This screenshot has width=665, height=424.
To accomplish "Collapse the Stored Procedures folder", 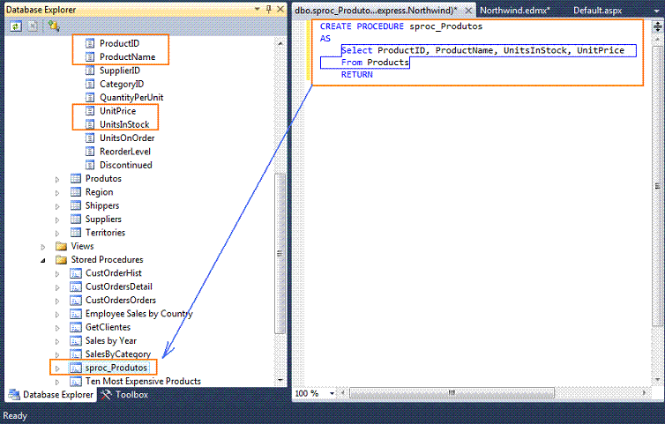I will coord(43,260).
